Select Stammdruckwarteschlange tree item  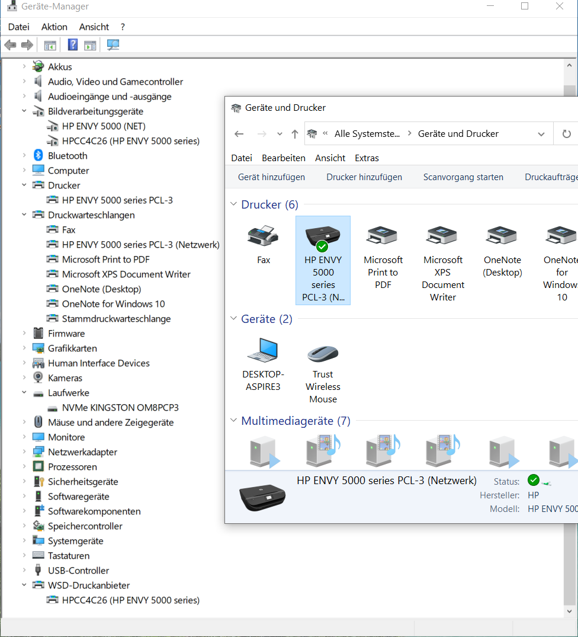[x=117, y=319]
